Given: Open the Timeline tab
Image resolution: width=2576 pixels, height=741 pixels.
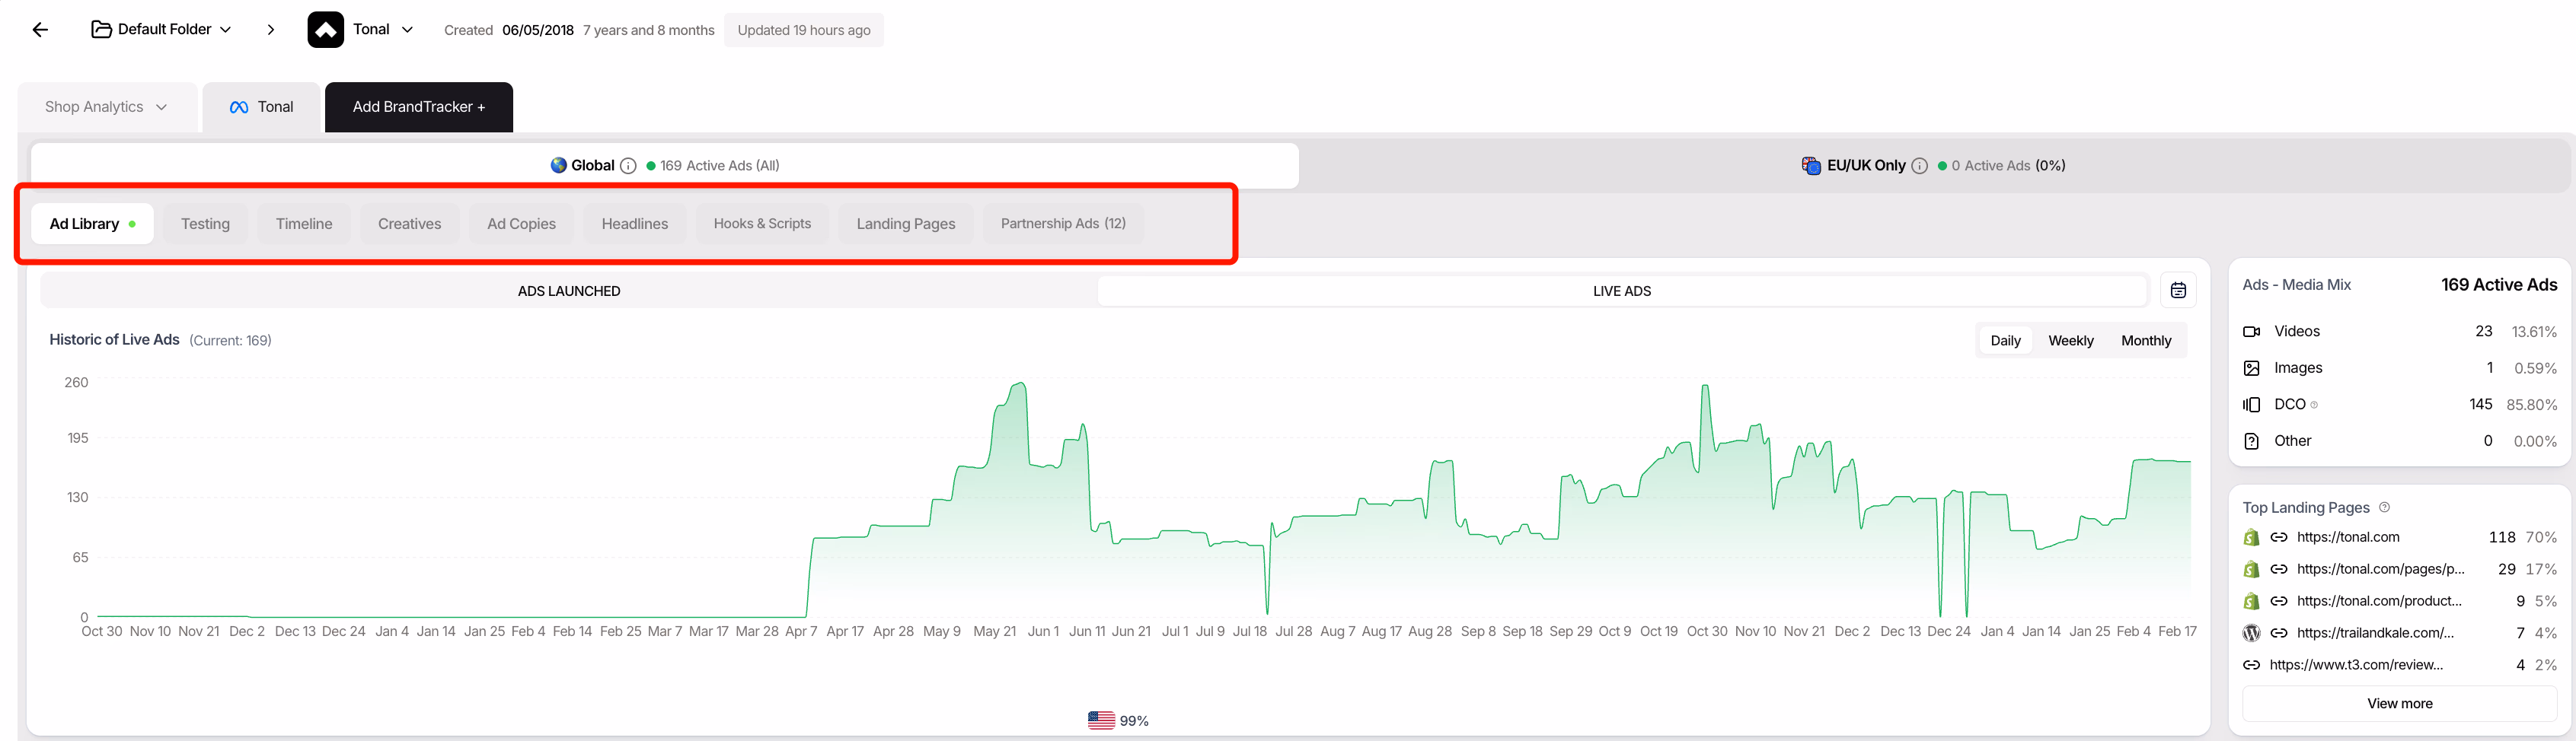Looking at the screenshot, I should click(x=304, y=224).
